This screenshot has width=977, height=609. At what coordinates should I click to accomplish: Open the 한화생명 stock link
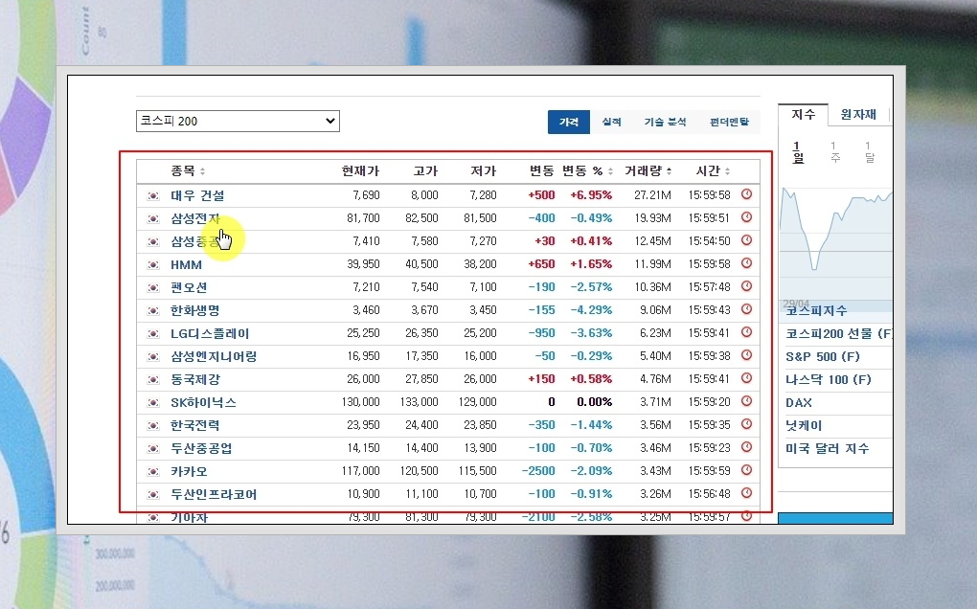click(195, 310)
